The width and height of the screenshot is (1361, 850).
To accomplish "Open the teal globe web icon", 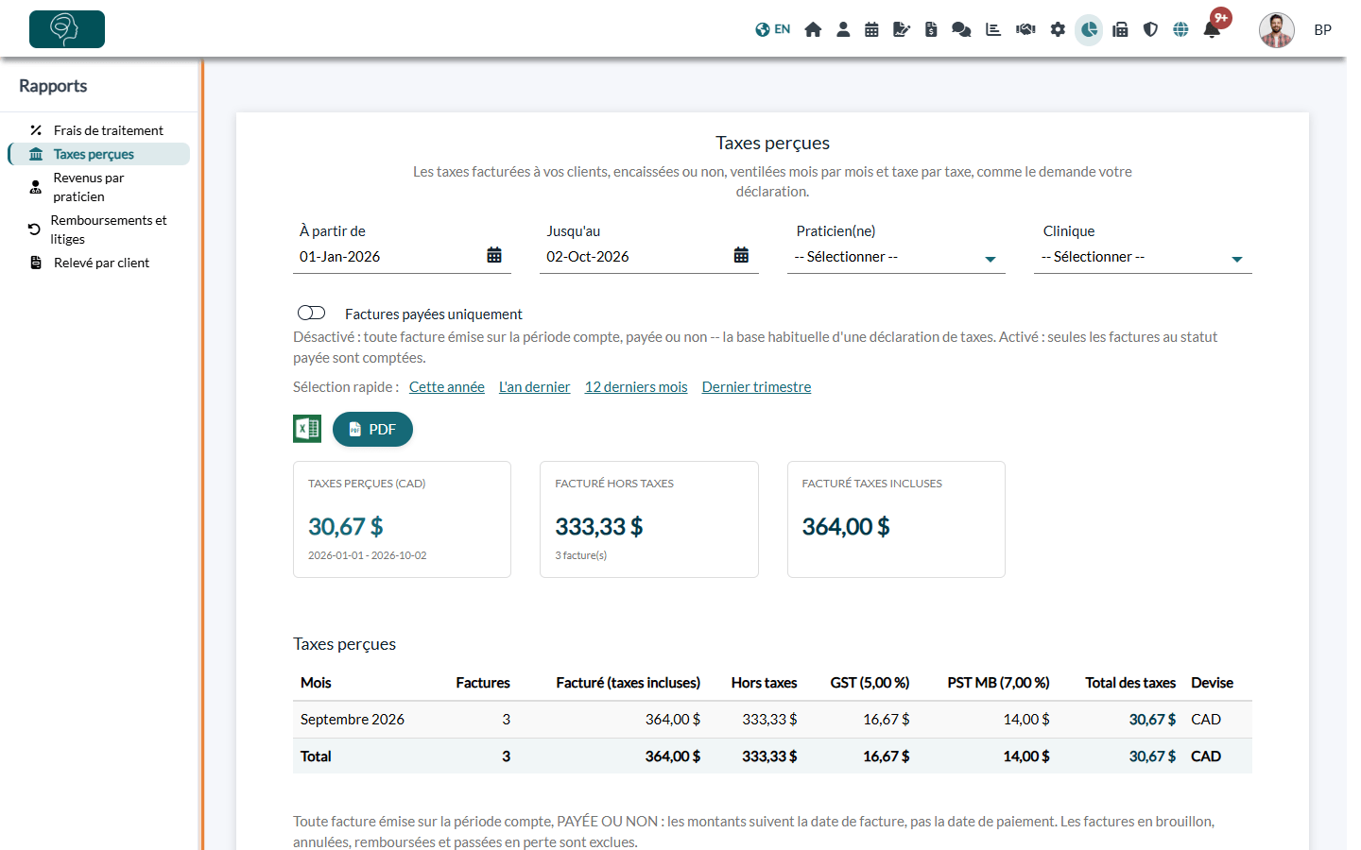I will coord(1180,29).
